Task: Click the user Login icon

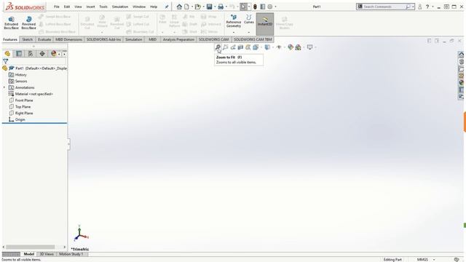Action: click(419, 7)
